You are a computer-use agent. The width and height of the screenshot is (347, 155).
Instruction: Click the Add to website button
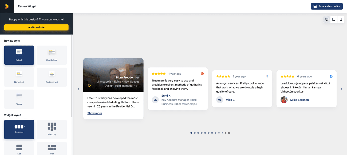[36, 27]
